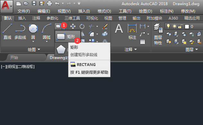Screen dimensions: 203x125
Task: Select the Arc (圆弧) tool
Action: [47, 31]
